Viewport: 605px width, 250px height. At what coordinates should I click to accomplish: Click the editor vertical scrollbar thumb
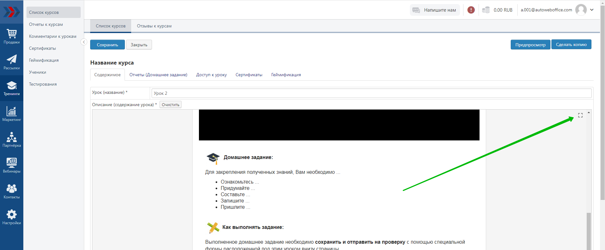[x=588, y=231]
